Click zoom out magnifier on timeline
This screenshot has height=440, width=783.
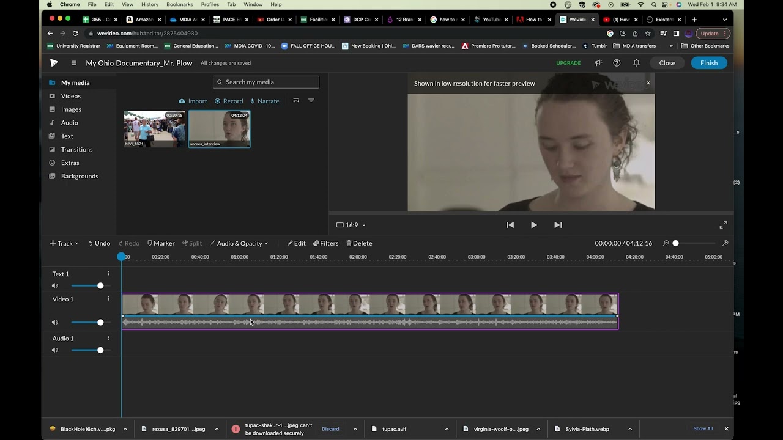pos(666,243)
